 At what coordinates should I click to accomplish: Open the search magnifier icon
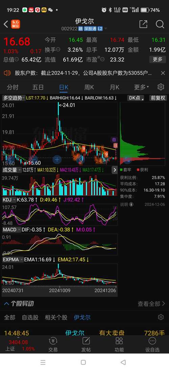160,24
